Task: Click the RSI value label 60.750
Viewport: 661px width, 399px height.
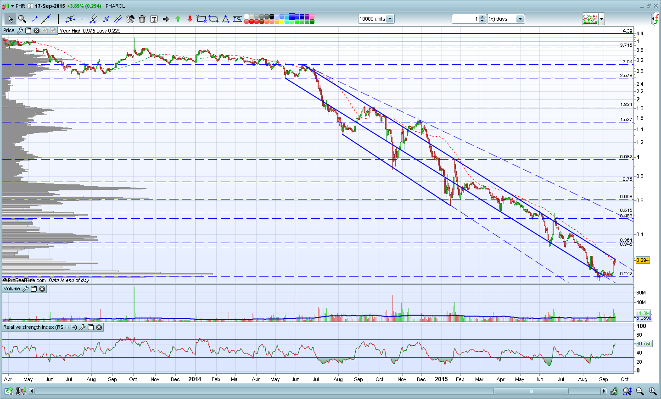Action: pos(644,344)
